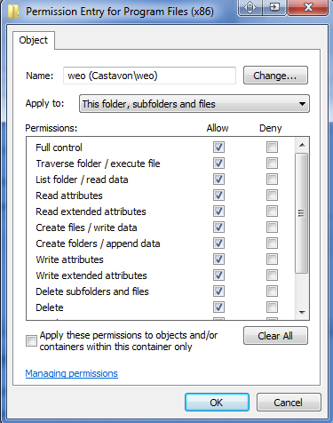
Task: Toggle Allow for List folder / read data
Action: click(218, 180)
